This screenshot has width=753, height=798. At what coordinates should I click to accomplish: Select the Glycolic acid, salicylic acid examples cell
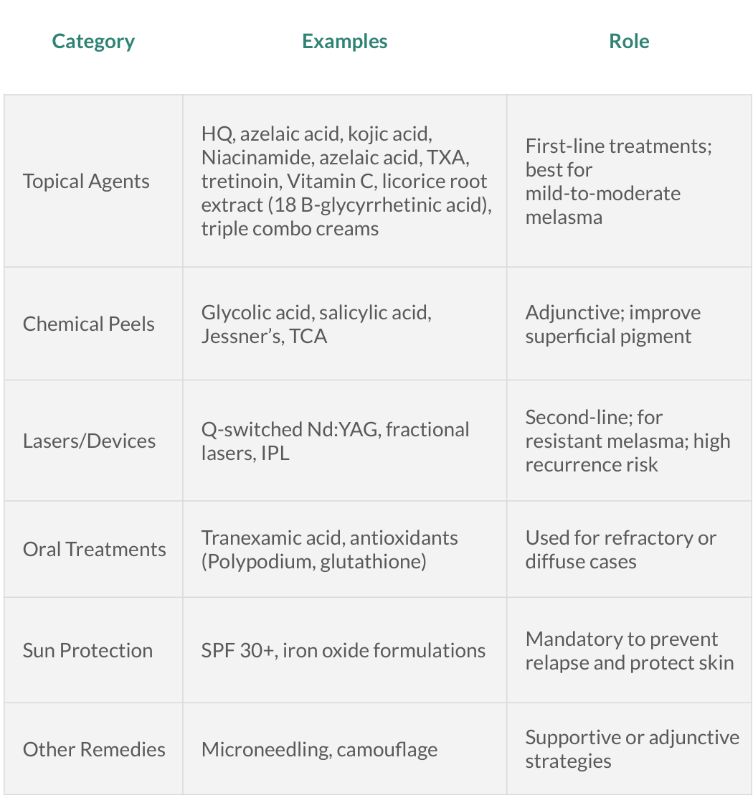click(316, 324)
